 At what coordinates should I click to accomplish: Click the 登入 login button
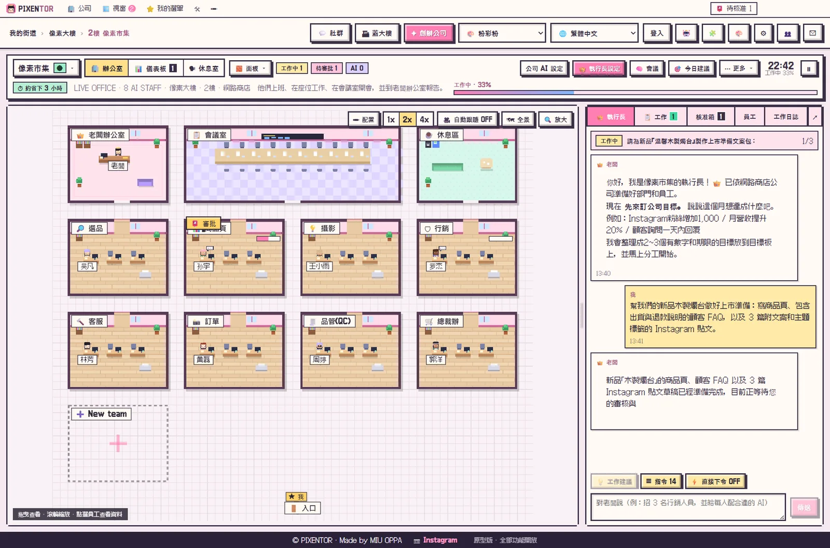(657, 33)
